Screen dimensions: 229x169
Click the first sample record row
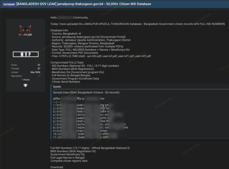coord(81,105)
